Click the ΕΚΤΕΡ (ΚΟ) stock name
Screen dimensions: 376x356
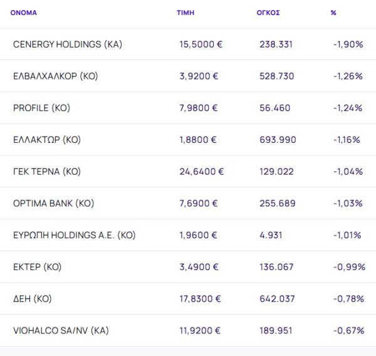pos(37,267)
